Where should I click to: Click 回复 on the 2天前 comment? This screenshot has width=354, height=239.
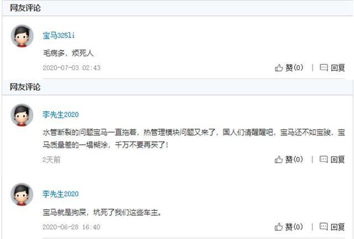point(338,159)
